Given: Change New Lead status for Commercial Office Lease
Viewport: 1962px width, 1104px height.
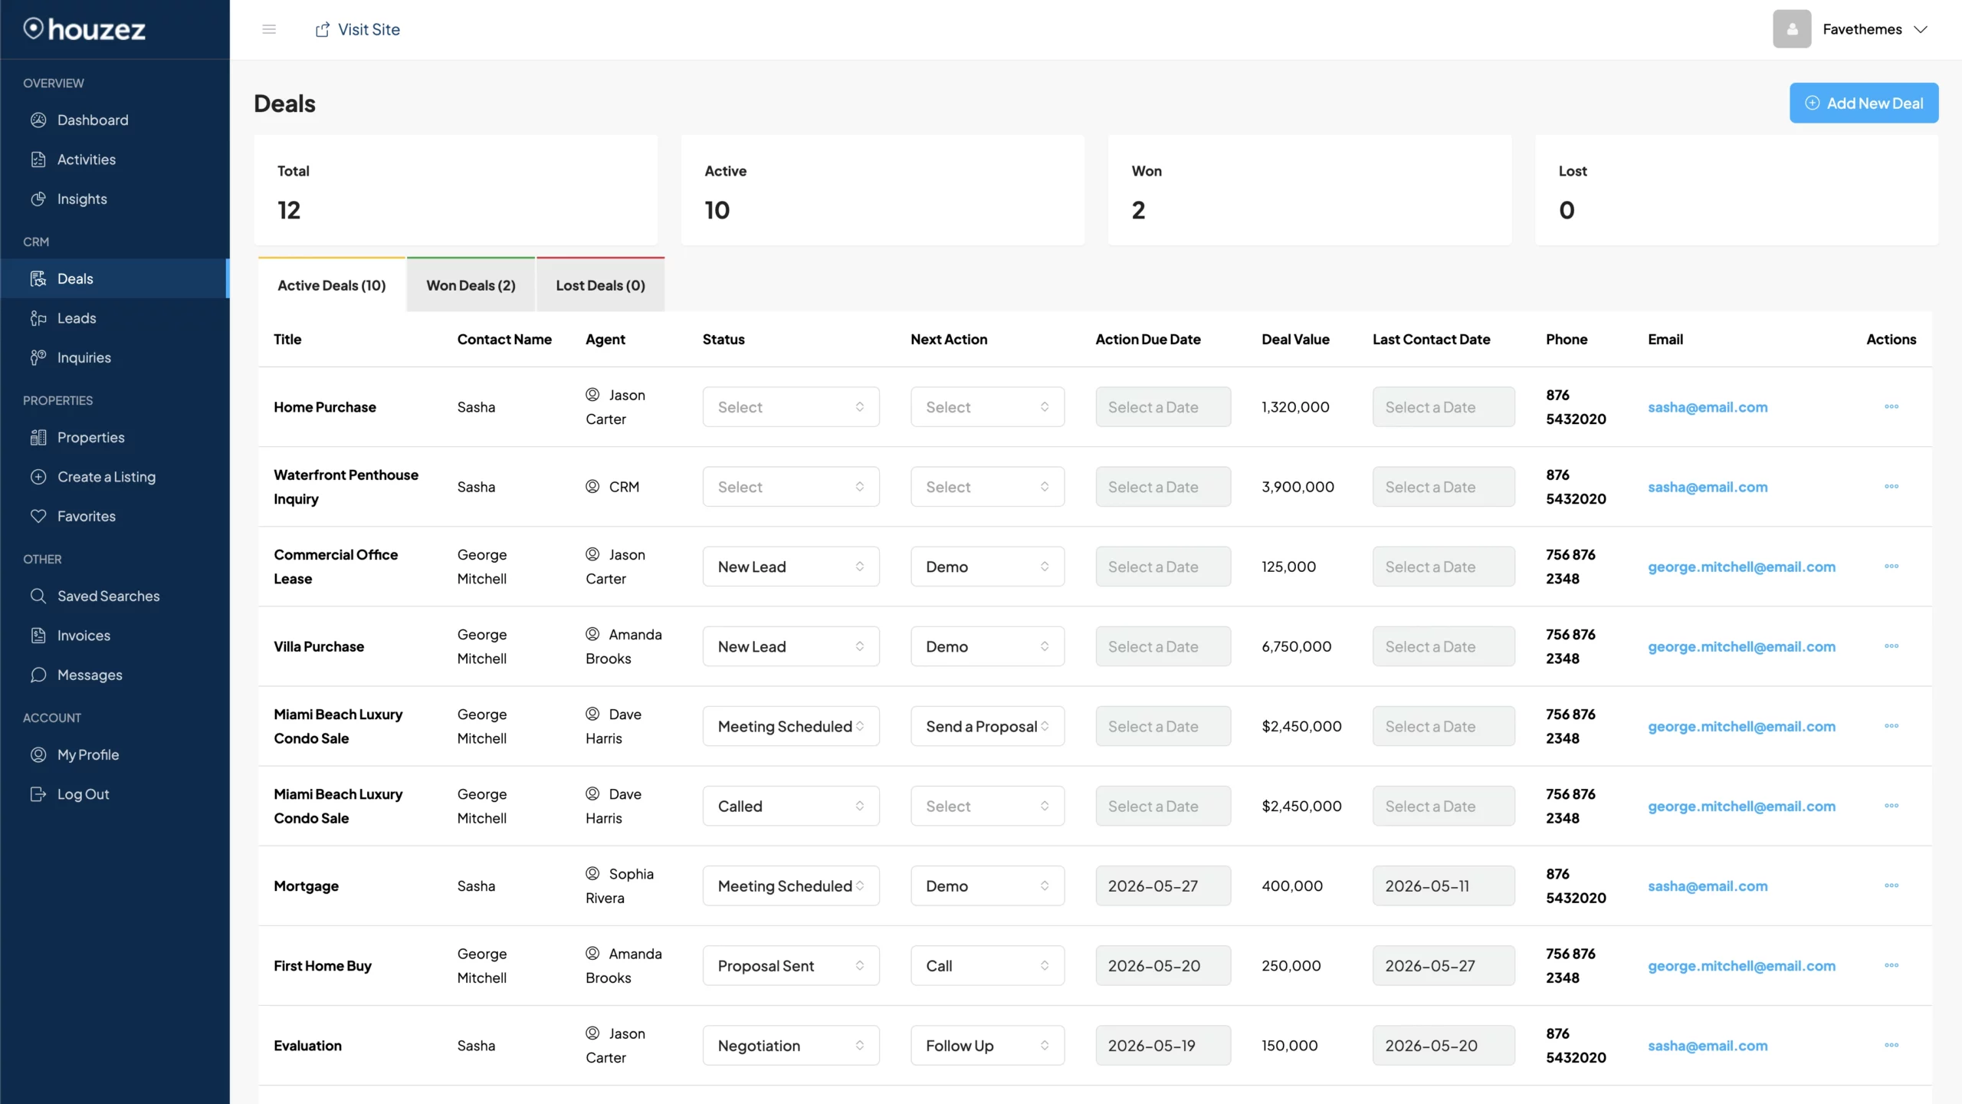Looking at the screenshot, I should click(x=791, y=566).
